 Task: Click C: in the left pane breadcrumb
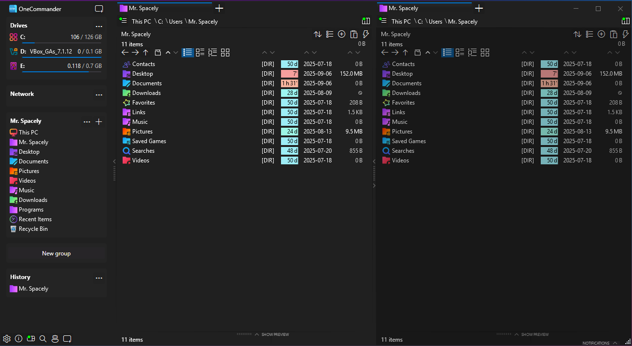pos(161,21)
